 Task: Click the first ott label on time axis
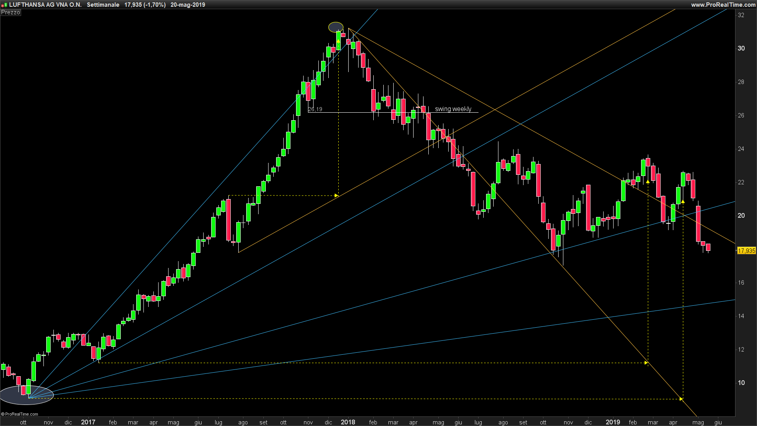click(23, 422)
